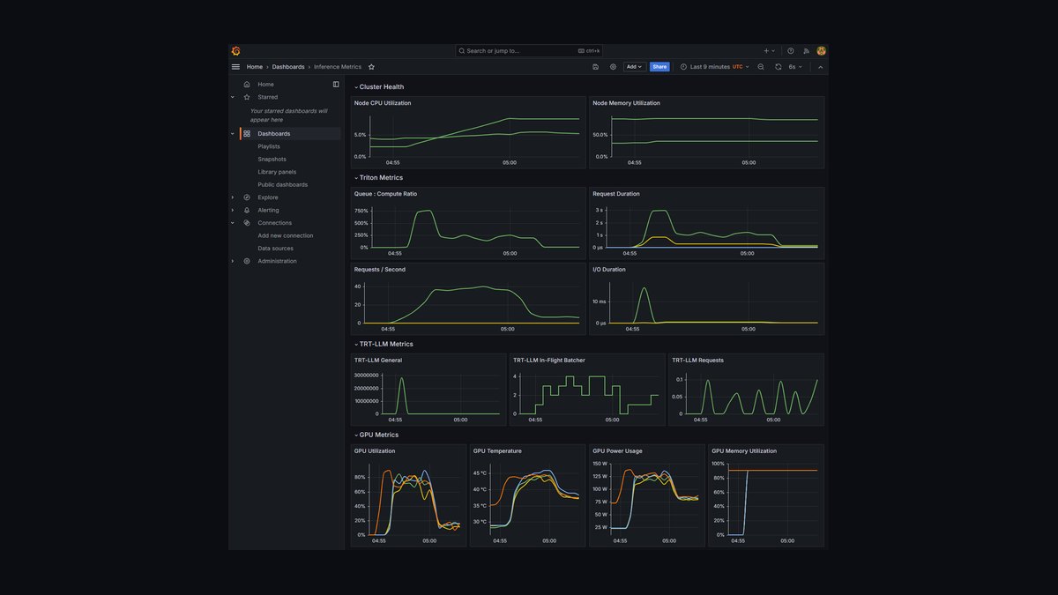Click the Starred star icon in sidebar

pyautogui.click(x=247, y=97)
